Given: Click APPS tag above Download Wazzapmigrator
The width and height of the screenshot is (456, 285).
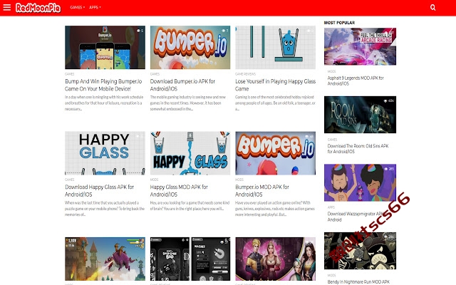Looking at the screenshot, I should tap(331, 207).
